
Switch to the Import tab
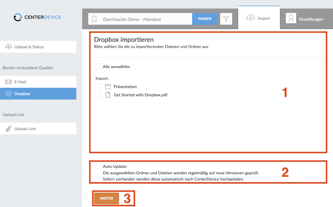(259, 18)
